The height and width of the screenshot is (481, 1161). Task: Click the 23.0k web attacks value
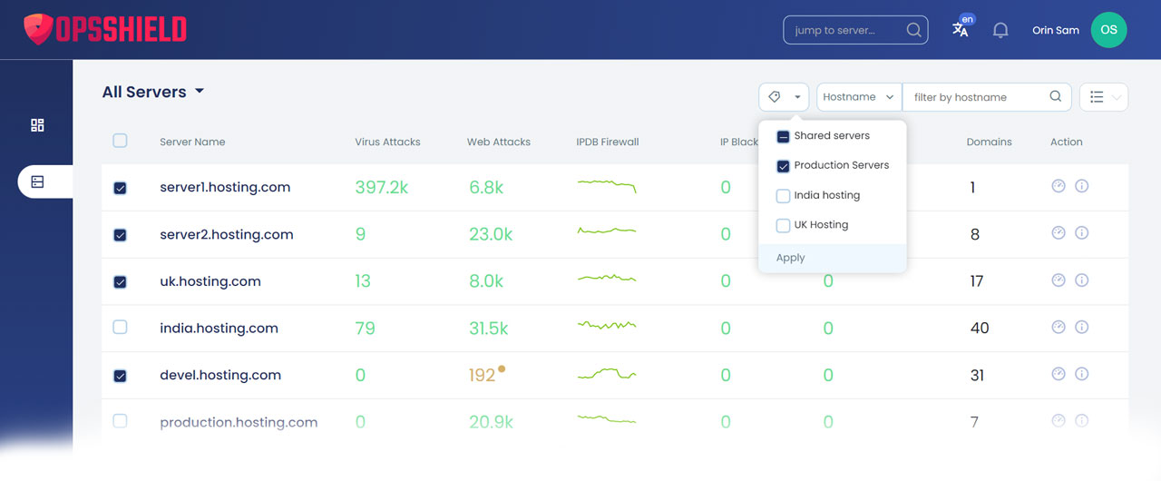(491, 234)
